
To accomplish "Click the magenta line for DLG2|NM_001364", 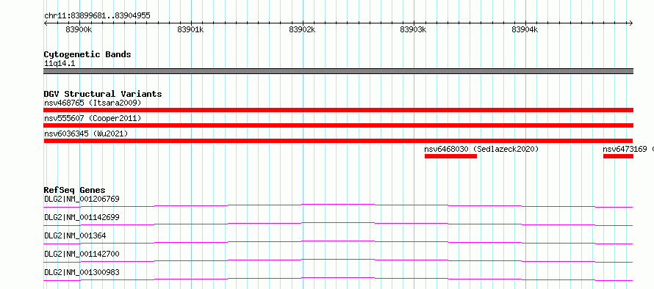I will click(x=338, y=242).
